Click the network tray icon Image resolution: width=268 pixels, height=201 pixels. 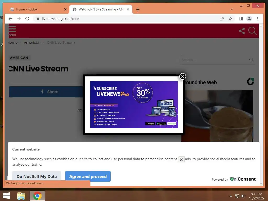tap(237, 196)
